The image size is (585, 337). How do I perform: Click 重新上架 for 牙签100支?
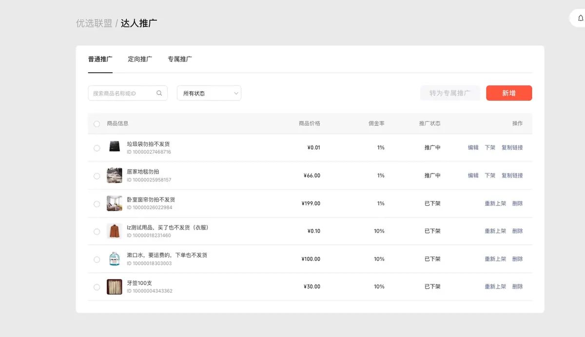click(495, 287)
